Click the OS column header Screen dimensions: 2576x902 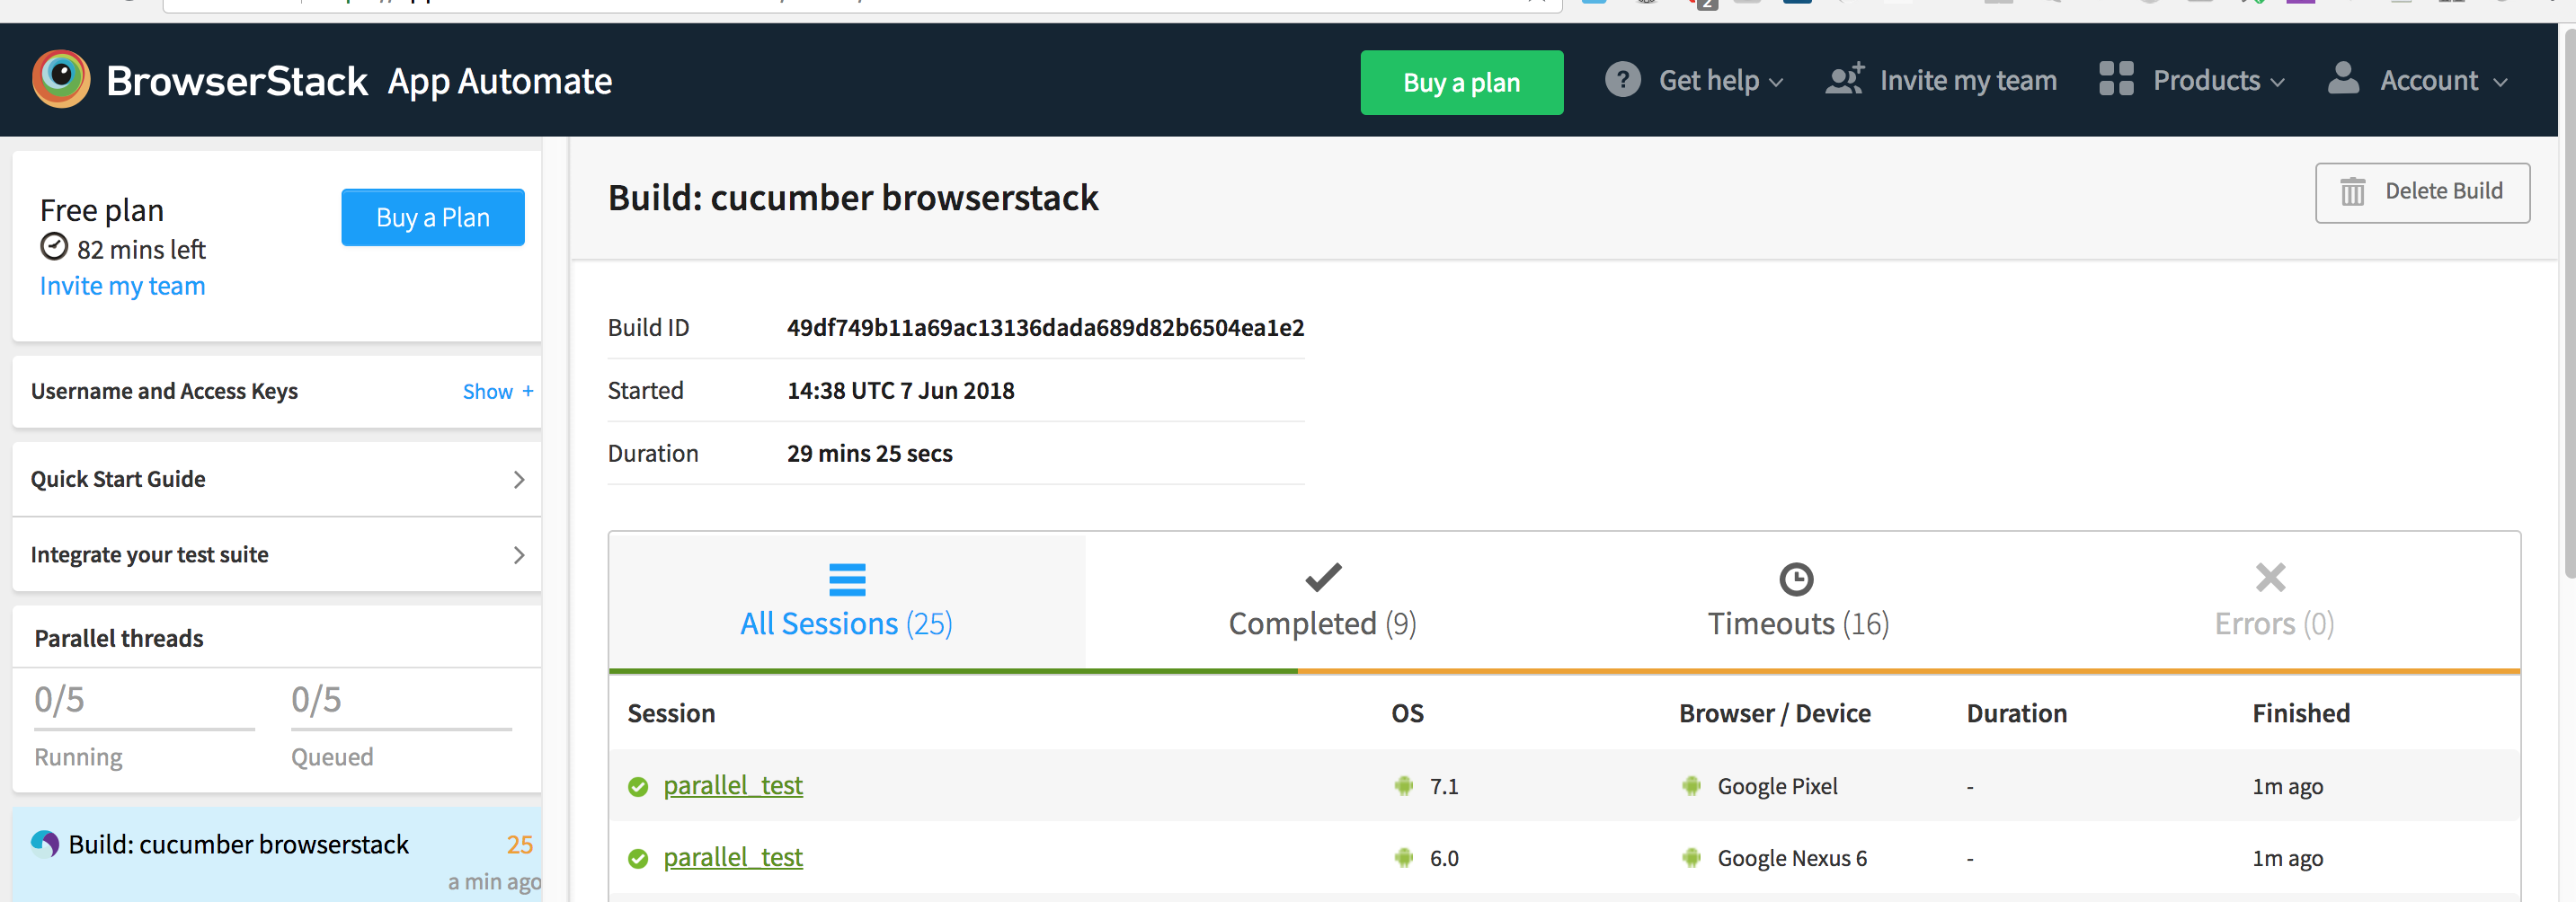click(x=1407, y=714)
